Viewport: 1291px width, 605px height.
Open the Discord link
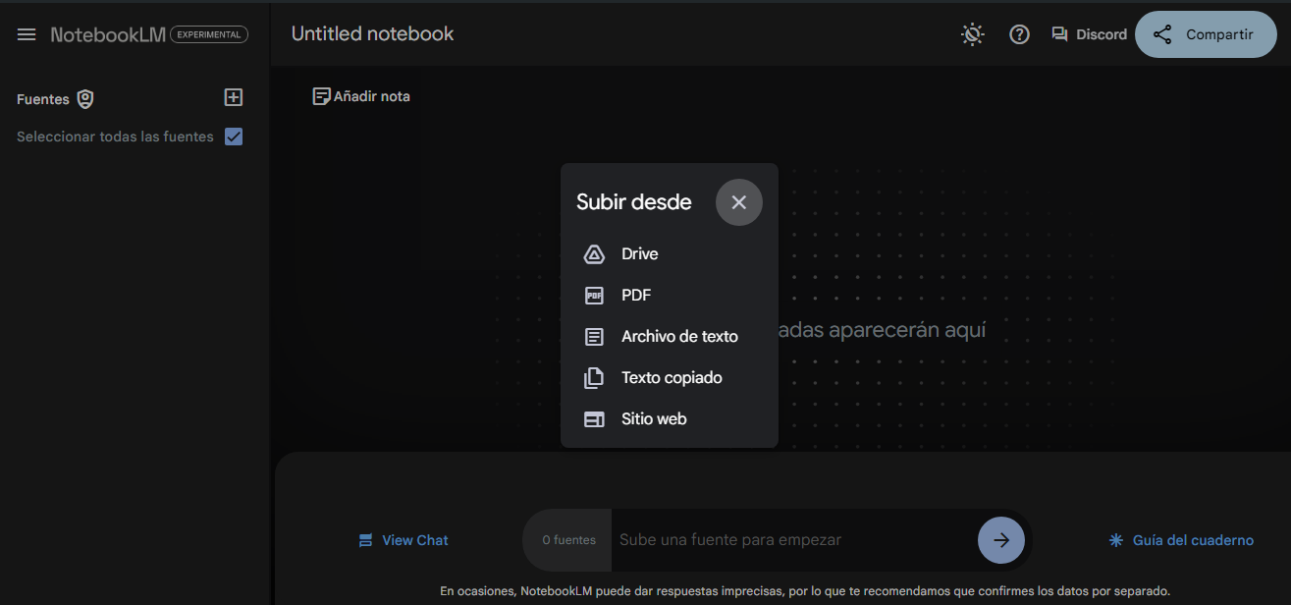click(1089, 34)
